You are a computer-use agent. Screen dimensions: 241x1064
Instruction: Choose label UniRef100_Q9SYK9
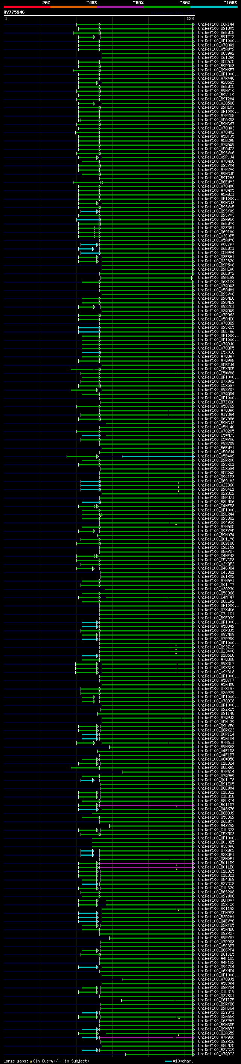click(216, 211)
